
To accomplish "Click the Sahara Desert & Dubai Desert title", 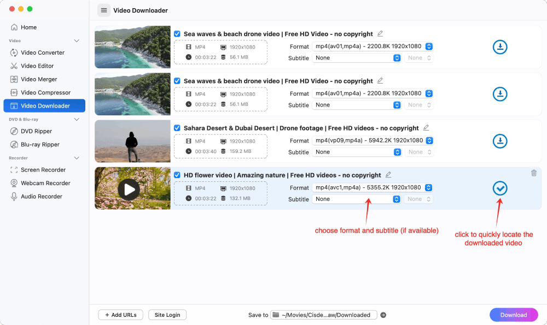I will click(301, 128).
